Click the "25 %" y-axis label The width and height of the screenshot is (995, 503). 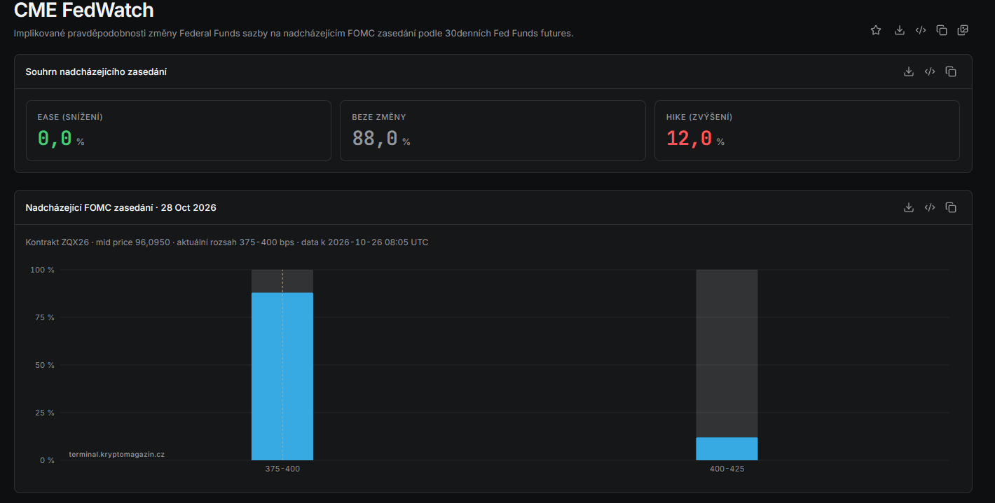coord(43,413)
